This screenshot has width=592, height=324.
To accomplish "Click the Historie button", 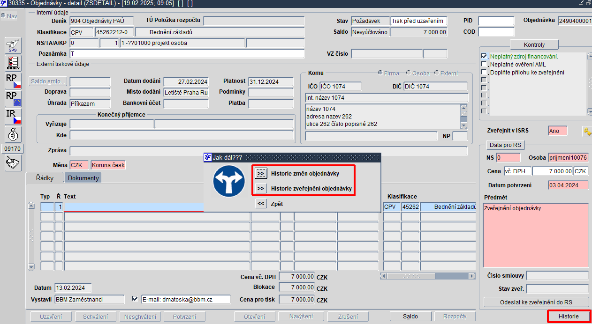I will pyautogui.click(x=569, y=317).
